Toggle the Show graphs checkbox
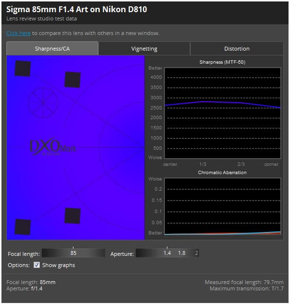Image resolution: width=290 pixels, height=304 pixels. point(36,265)
